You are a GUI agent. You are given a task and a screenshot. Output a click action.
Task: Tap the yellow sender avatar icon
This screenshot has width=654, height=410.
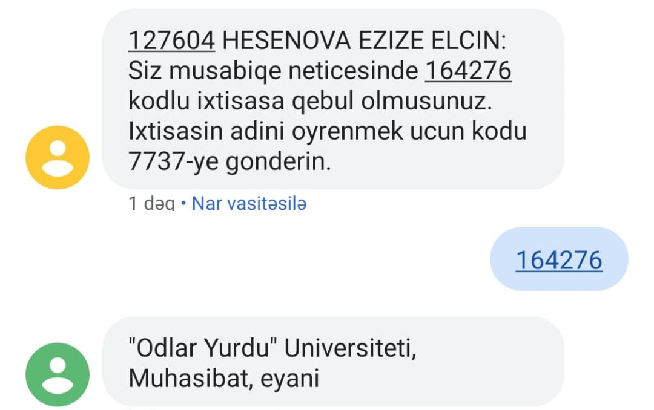pyautogui.click(x=58, y=157)
